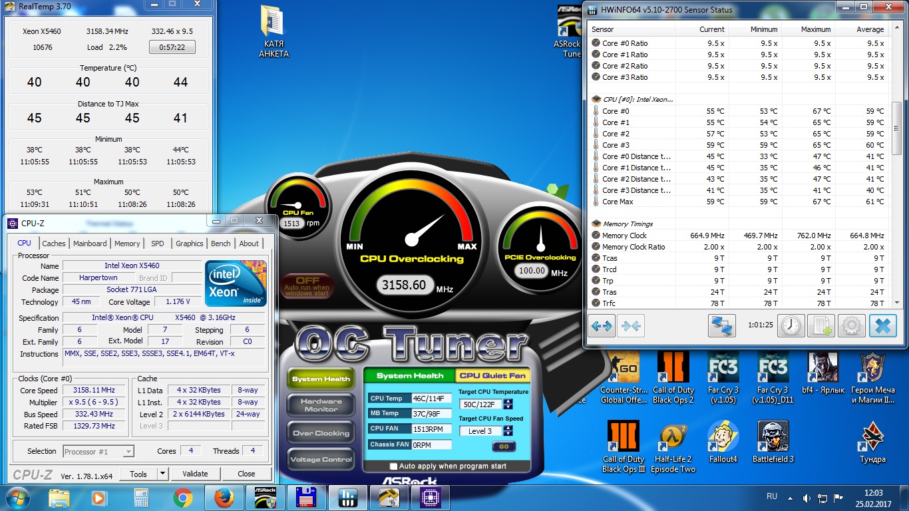Open Counter-Strike Global Offensive desktop shortcut
Viewport: 909px width, 511px height.
click(625, 377)
